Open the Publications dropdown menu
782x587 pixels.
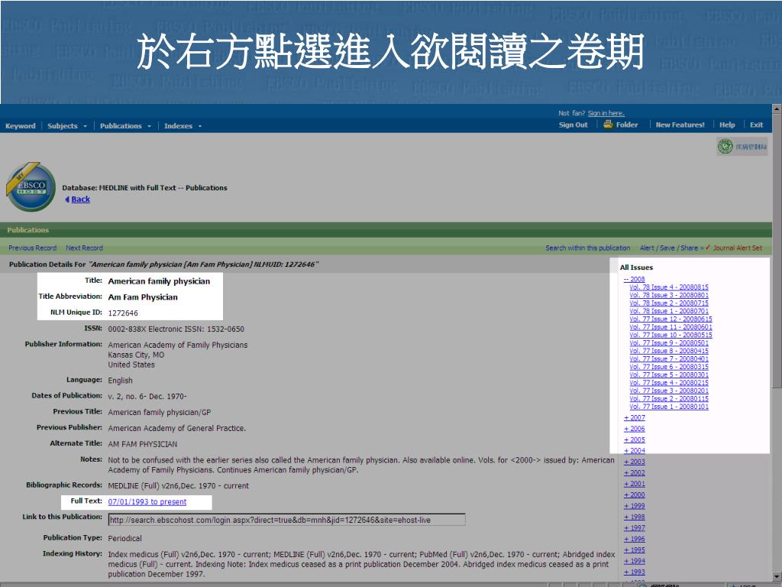tap(125, 126)
